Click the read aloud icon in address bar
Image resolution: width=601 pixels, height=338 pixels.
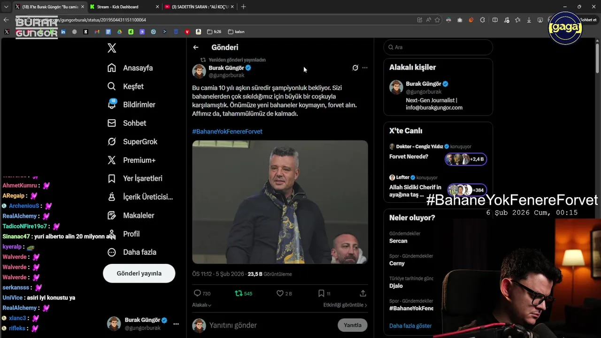coord(429,20)
